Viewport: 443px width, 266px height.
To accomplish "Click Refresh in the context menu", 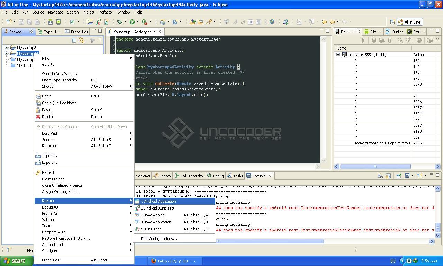I will click(x=84, y=172).
